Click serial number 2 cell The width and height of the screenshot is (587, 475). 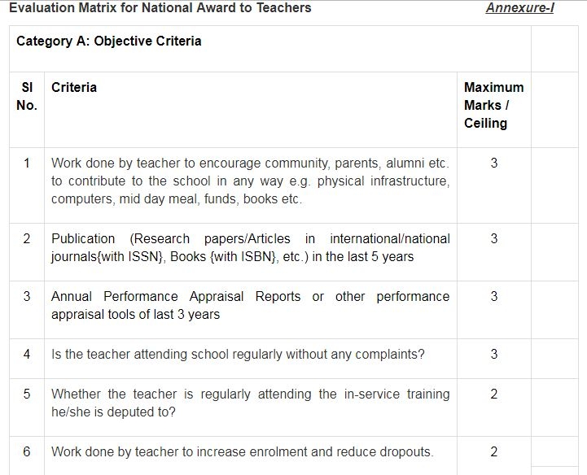[27, 238]
